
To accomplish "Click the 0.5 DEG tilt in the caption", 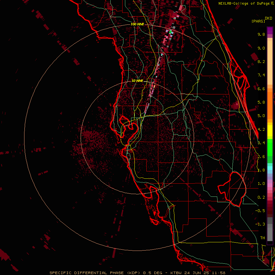I will [153, 273].
